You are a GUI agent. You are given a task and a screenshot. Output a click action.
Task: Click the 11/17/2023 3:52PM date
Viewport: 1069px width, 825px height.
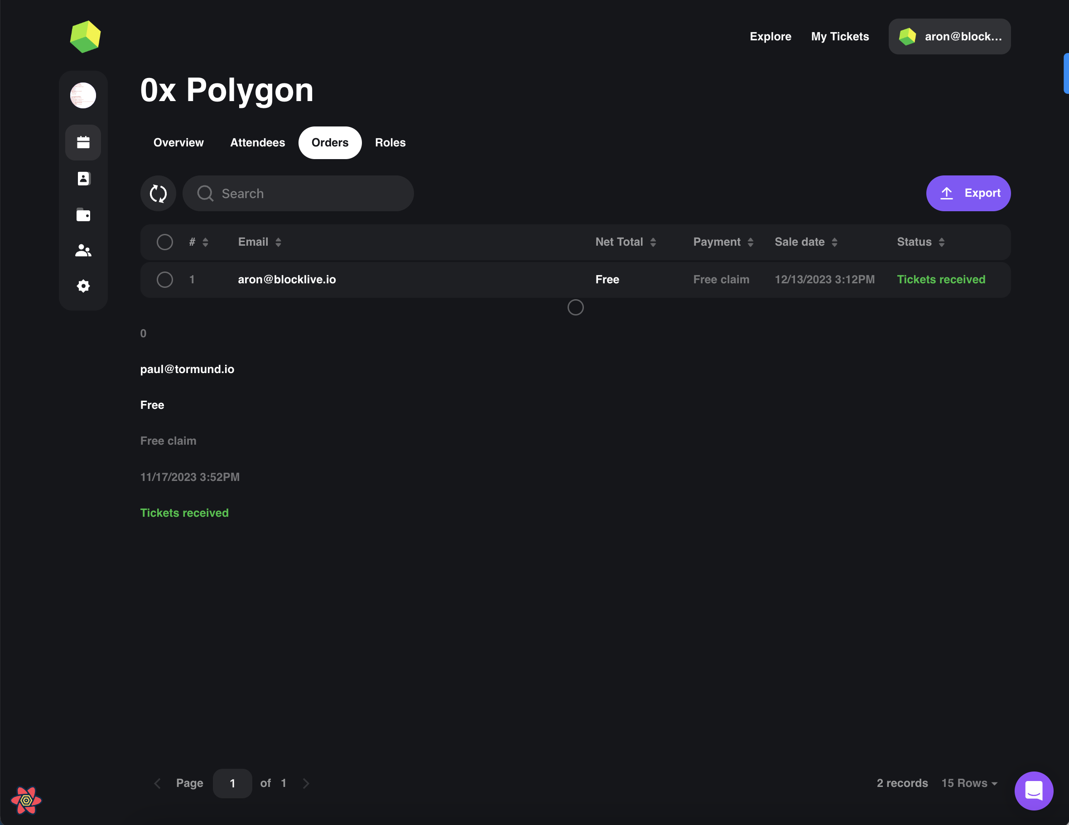tap(190, 477)
